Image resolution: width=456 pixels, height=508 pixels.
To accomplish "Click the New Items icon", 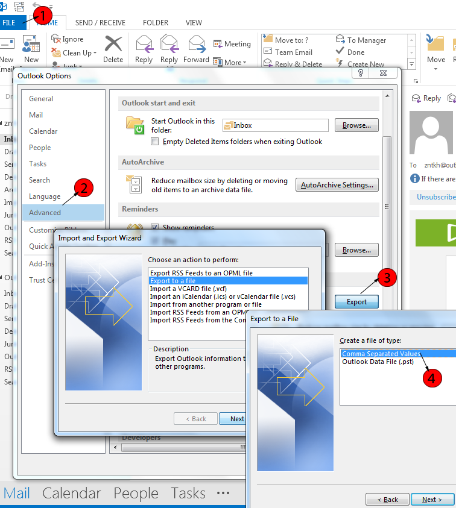I will pyautogui.click(x=31, y=44).
